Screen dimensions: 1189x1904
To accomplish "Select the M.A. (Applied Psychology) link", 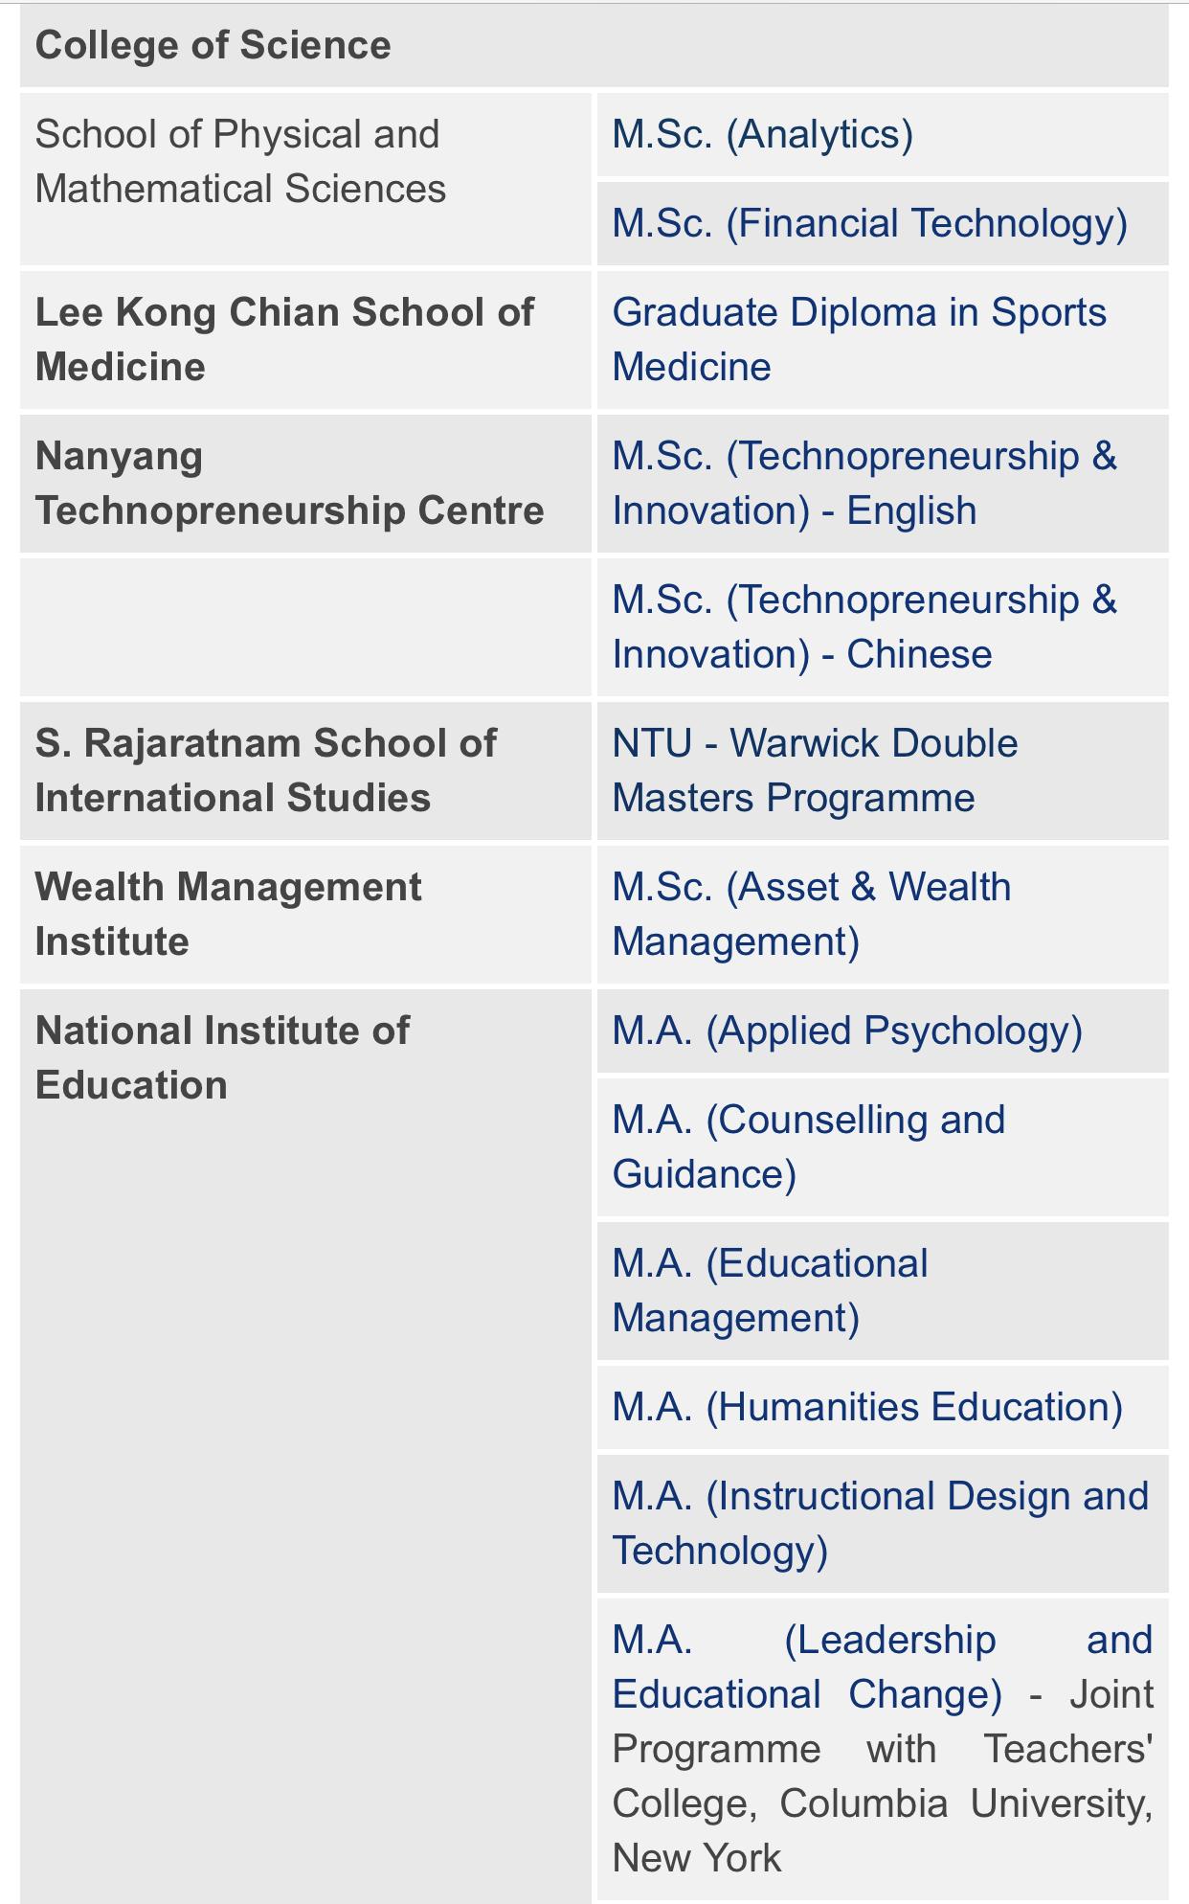I will (846, 1031).
